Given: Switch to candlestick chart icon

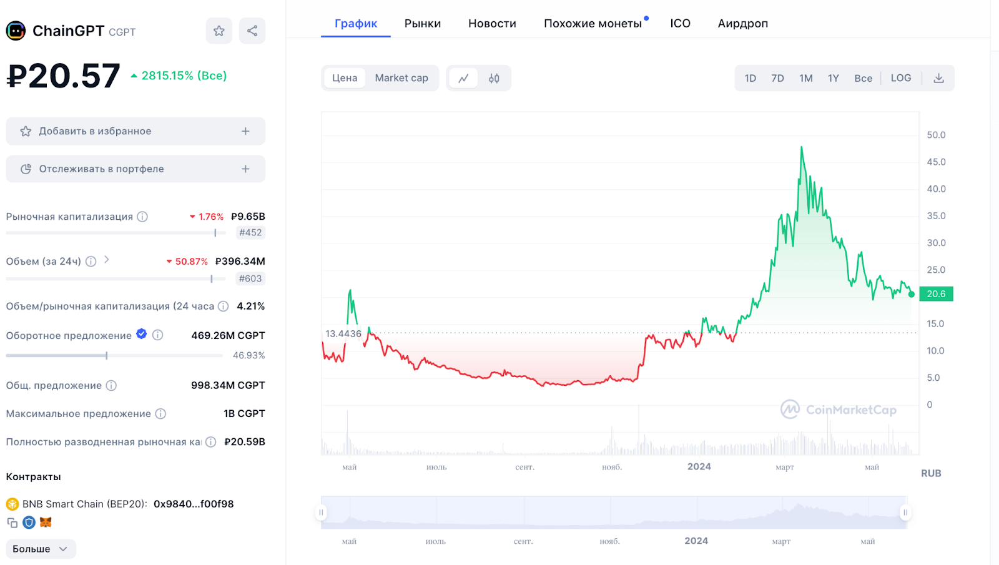Looking at the screenshot, I should [x=494, y=78].
